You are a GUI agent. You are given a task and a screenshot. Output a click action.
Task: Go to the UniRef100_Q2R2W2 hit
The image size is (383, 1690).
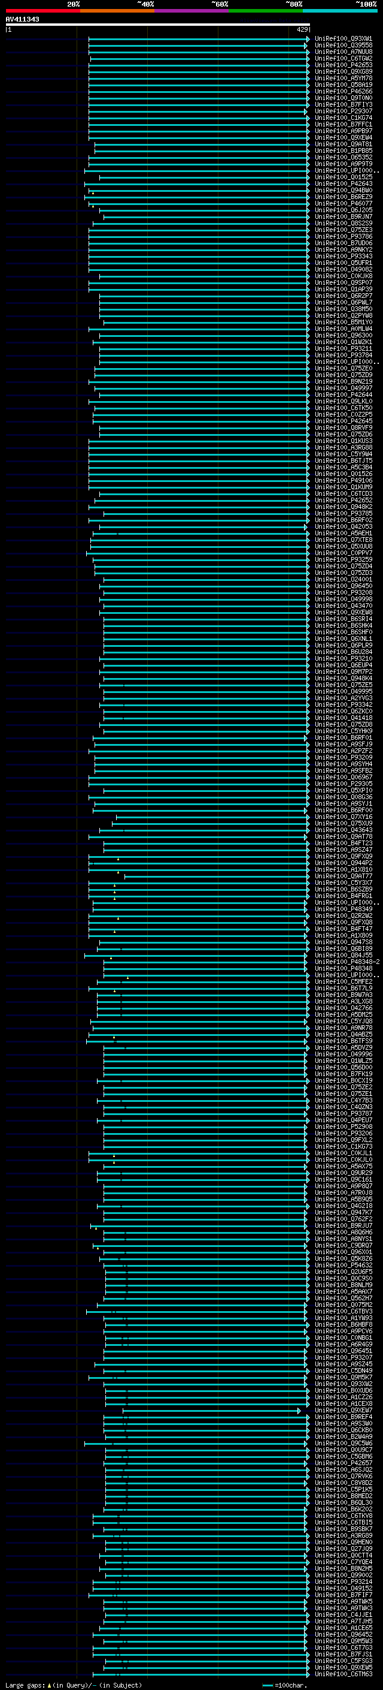click(x=344, y=916)
